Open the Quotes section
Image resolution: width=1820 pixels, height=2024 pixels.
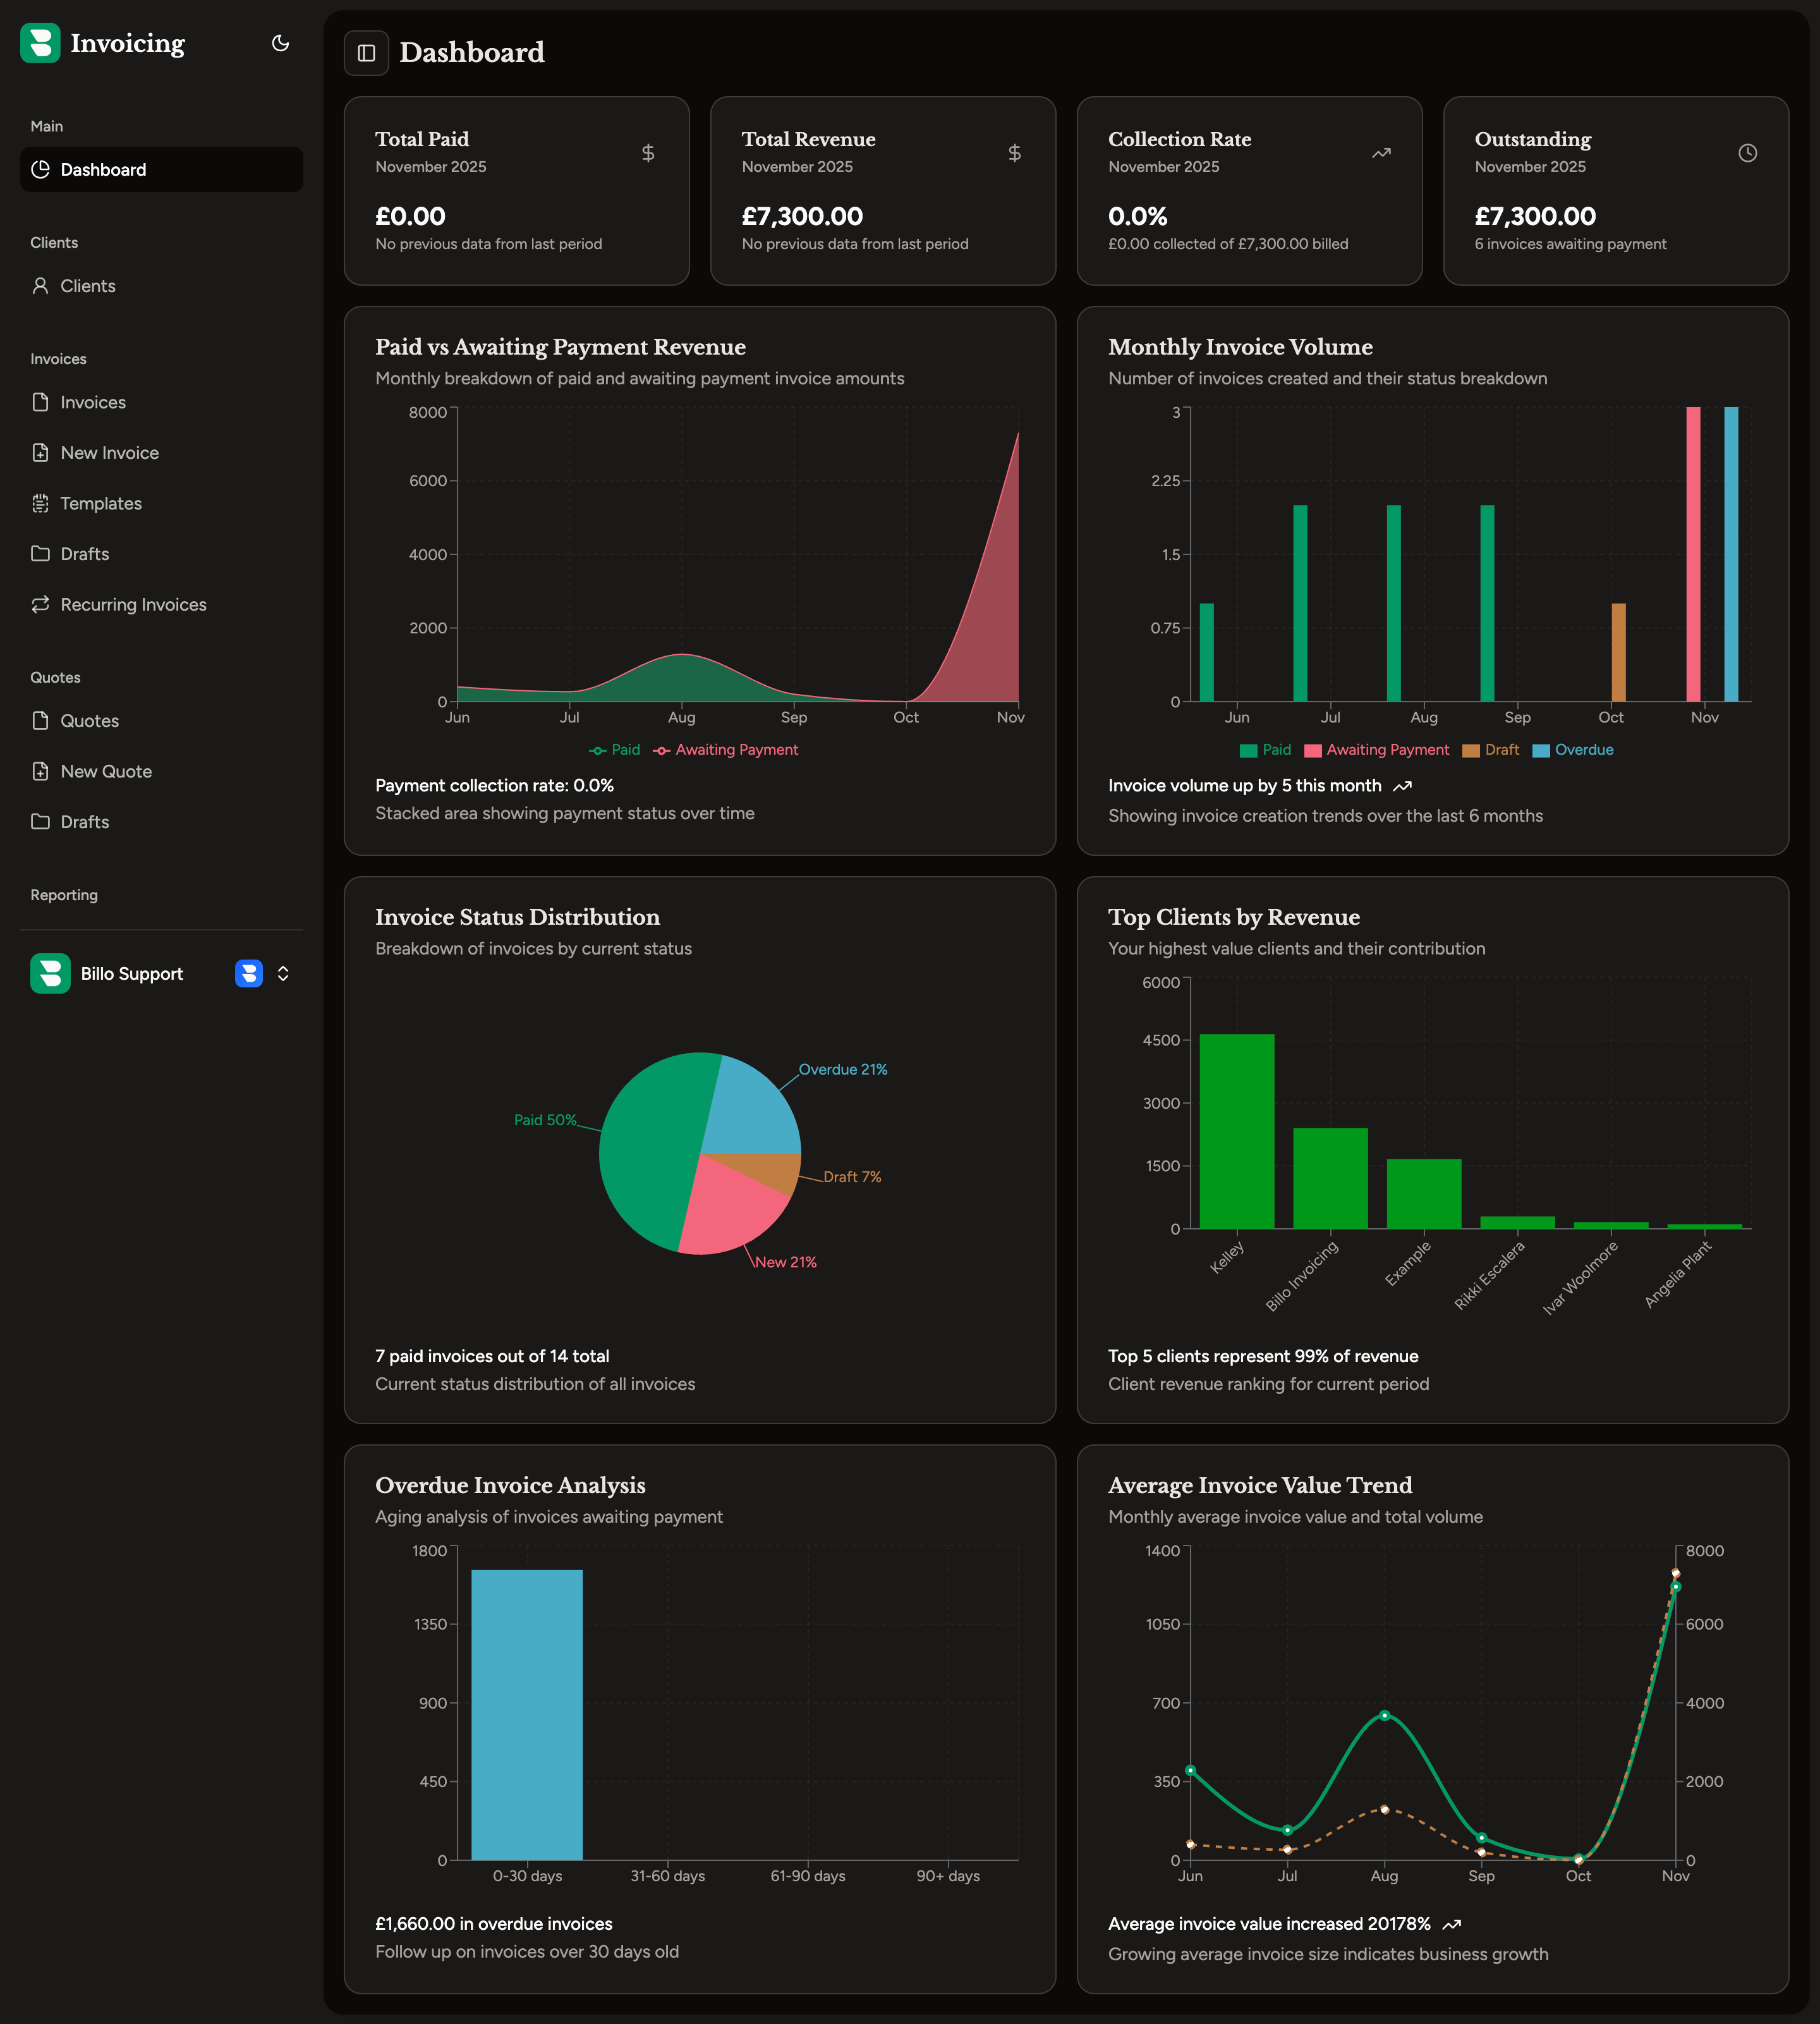[90, 720]
